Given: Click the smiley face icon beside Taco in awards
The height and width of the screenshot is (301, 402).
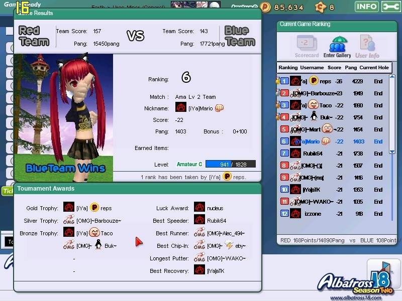Looking at the screenshot, I should coord(94,232).
